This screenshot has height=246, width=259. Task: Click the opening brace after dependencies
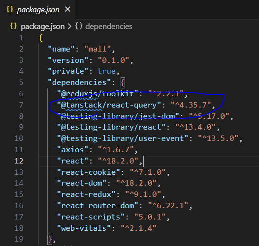pos(123,82)
